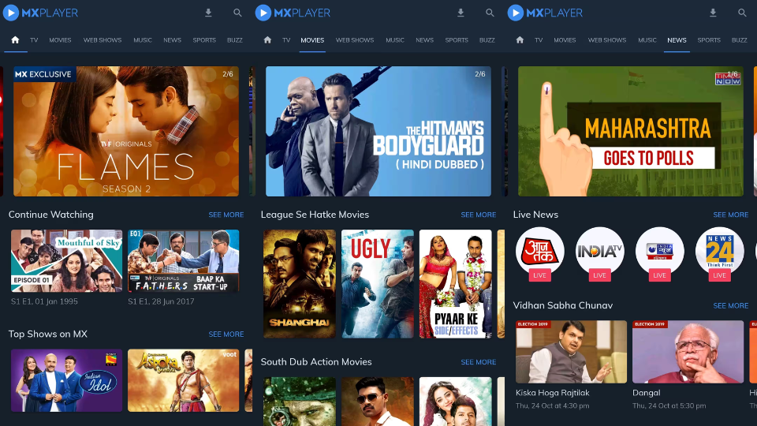Image resolution: width=757 pixels, height=426 pixels.
Task: Open the News 24 live channel
Action: 719,254
